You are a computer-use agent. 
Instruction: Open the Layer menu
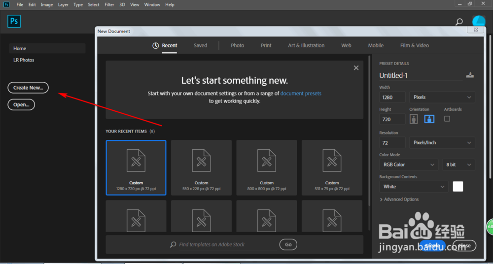click(x=63, y=5)
